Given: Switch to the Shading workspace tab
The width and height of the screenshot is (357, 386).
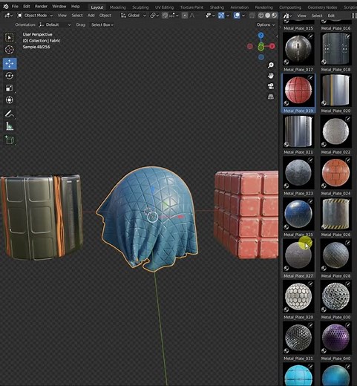Looking at the screenshot, I should pos(217,7).
